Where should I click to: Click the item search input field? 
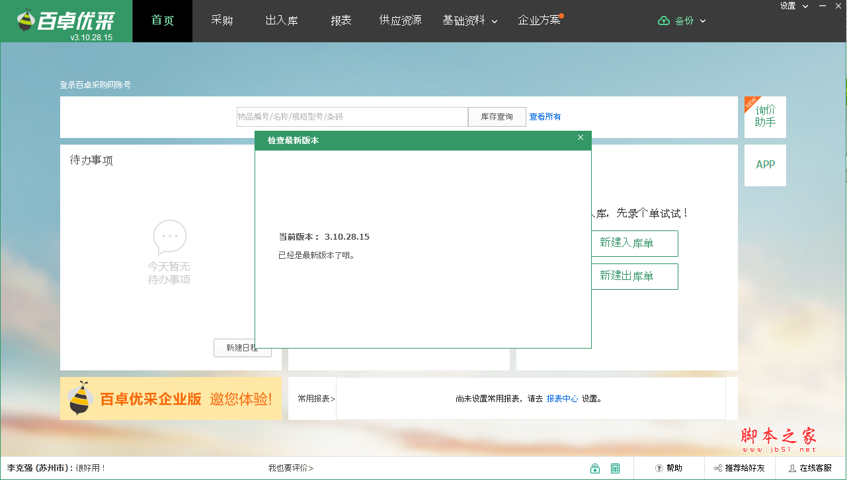coord(352,117)
